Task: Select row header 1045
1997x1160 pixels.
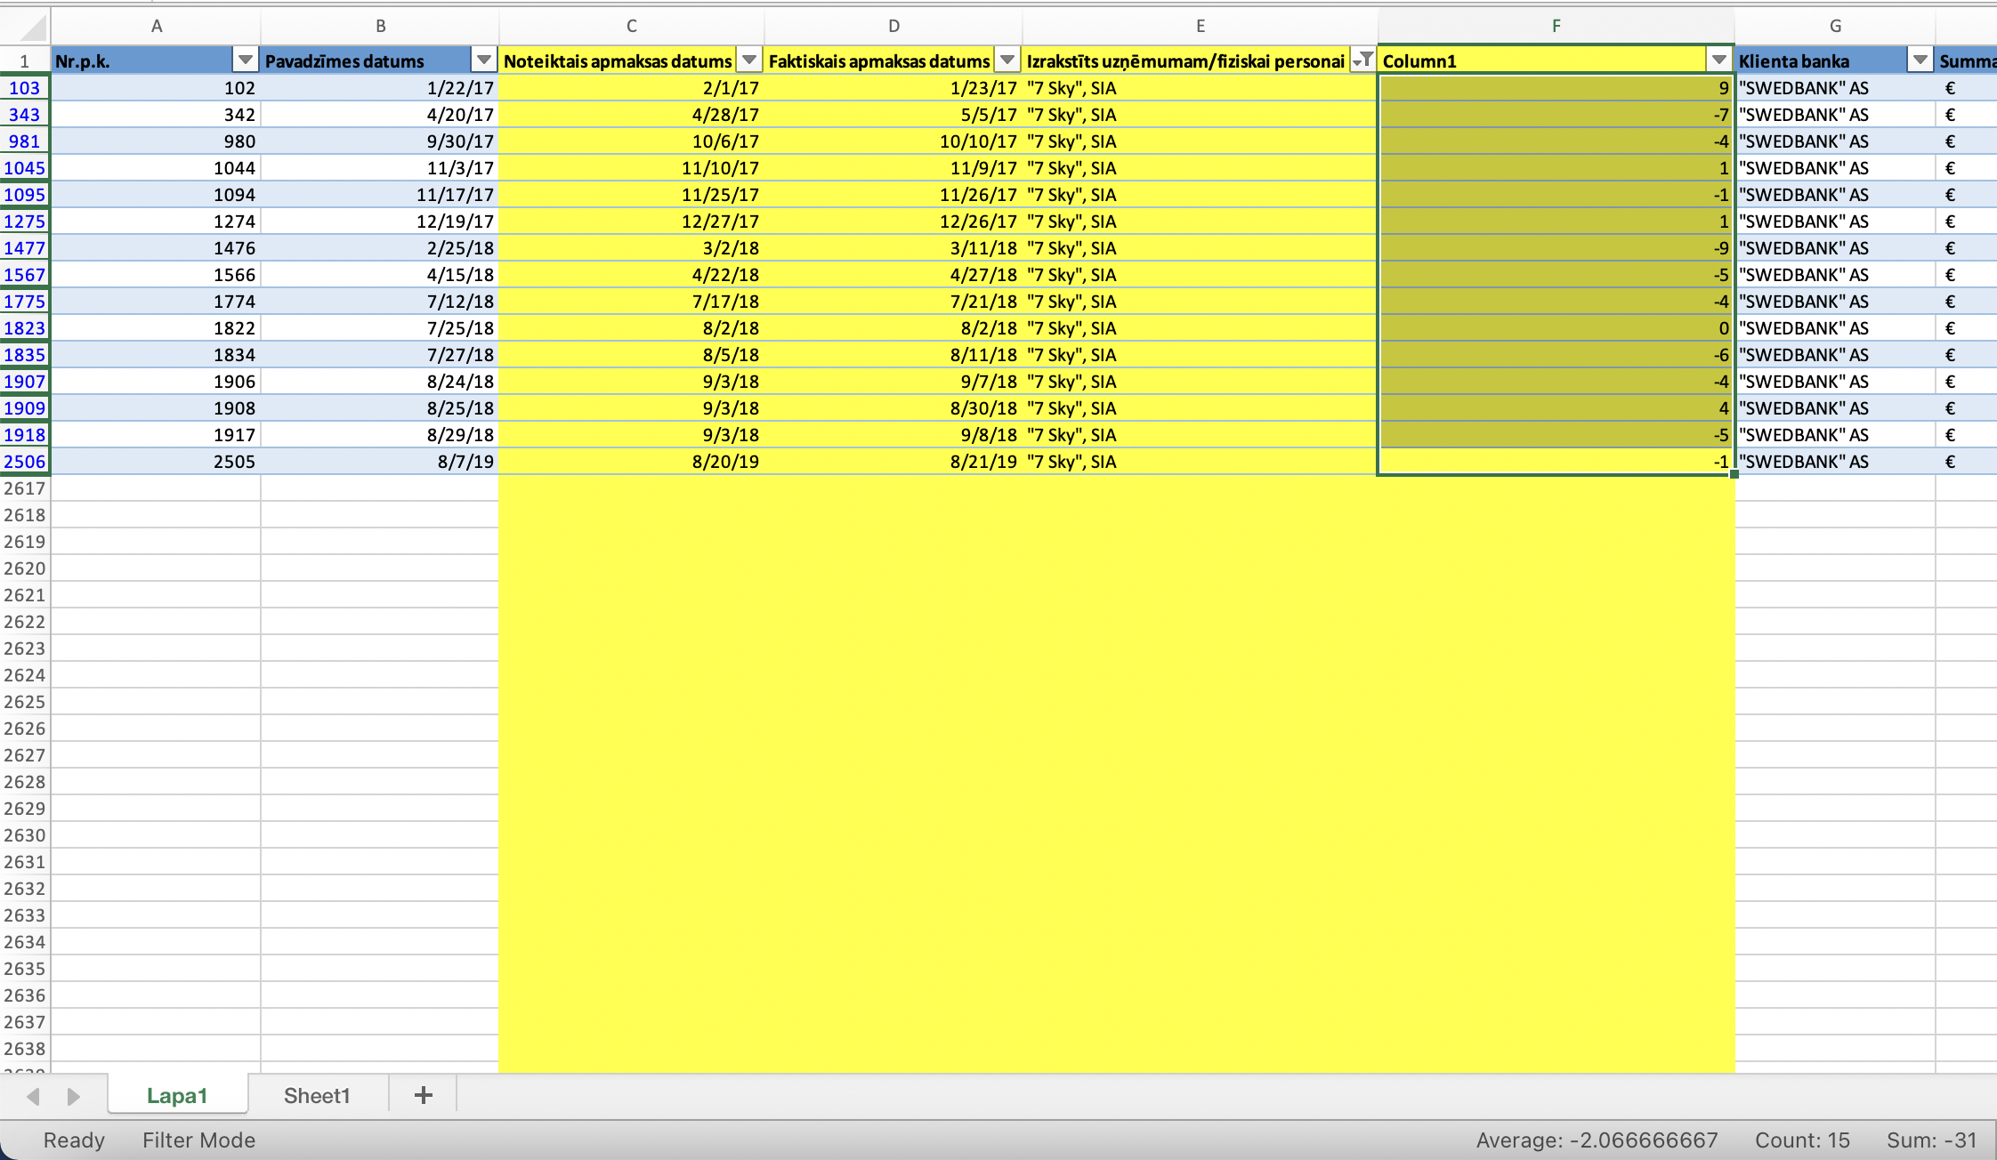Action: point(24,168)
